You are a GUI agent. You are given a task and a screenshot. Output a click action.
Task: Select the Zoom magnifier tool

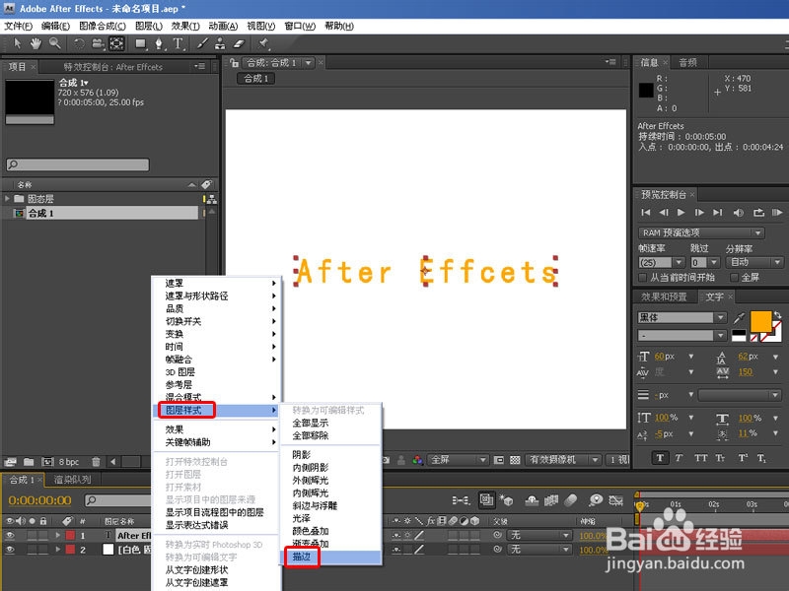[55, 43]
